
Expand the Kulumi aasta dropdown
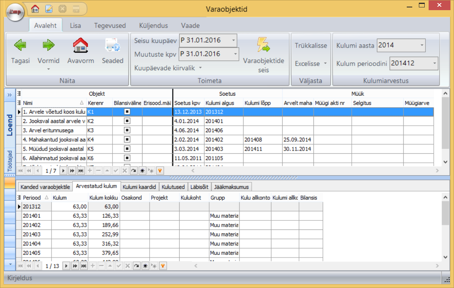[422, 45]
